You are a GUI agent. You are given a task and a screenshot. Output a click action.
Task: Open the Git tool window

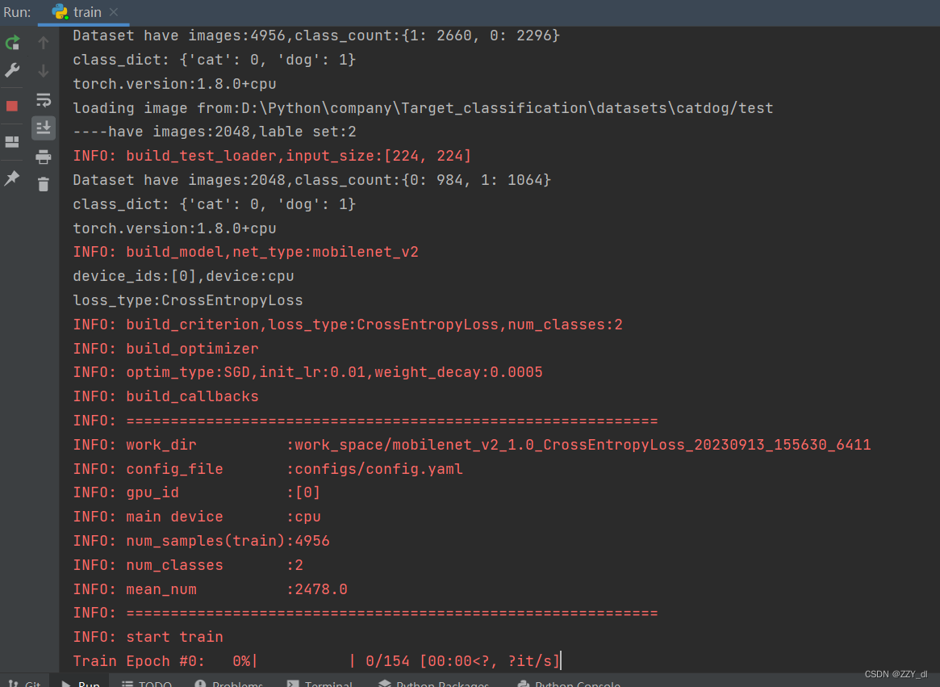point(26,683)
